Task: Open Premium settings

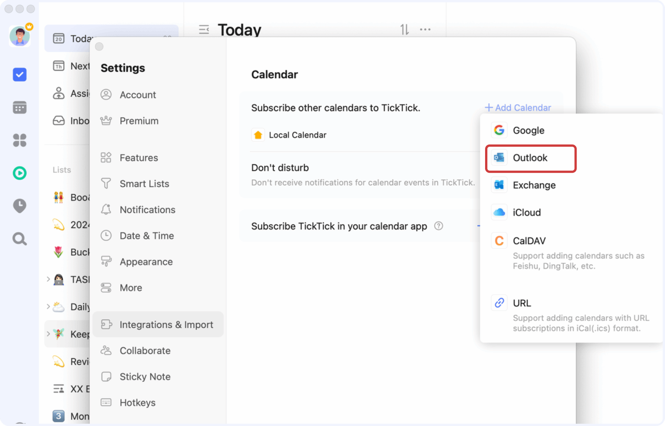Action: [x=158, y=121]
